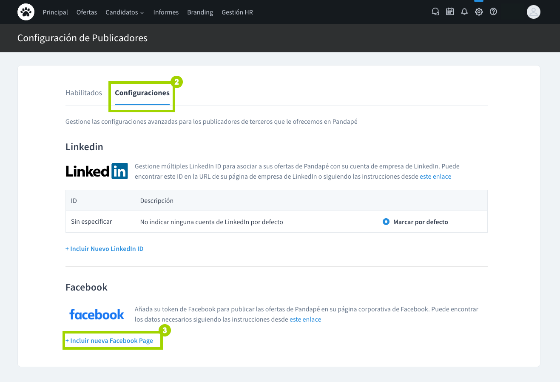Go to the Informes section

point(166,12)
